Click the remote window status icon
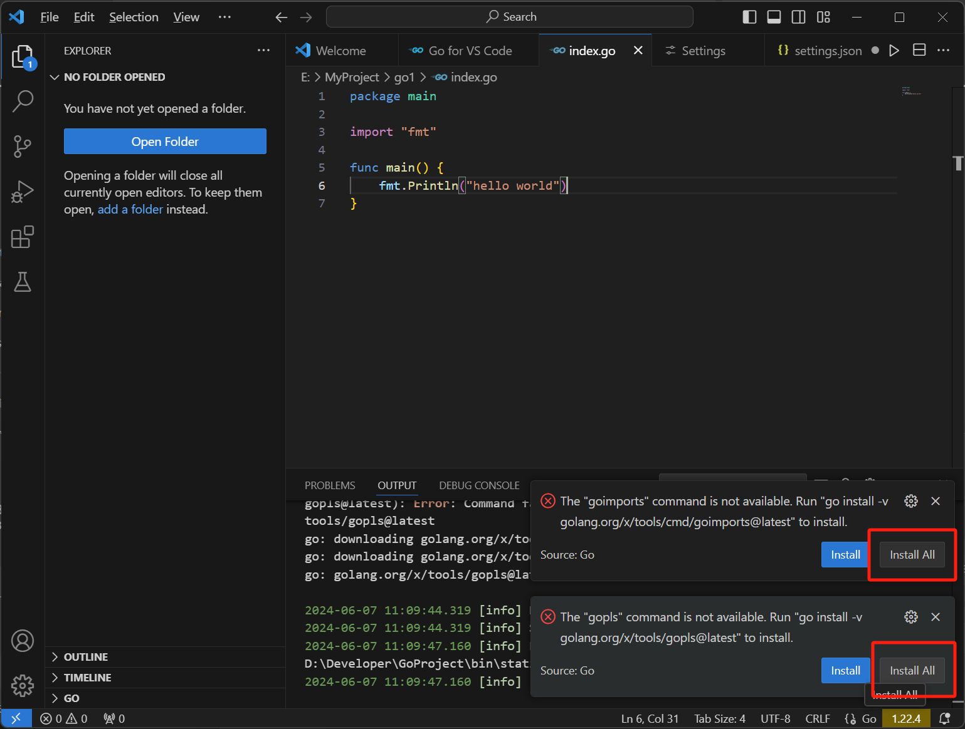 point(16,718)
